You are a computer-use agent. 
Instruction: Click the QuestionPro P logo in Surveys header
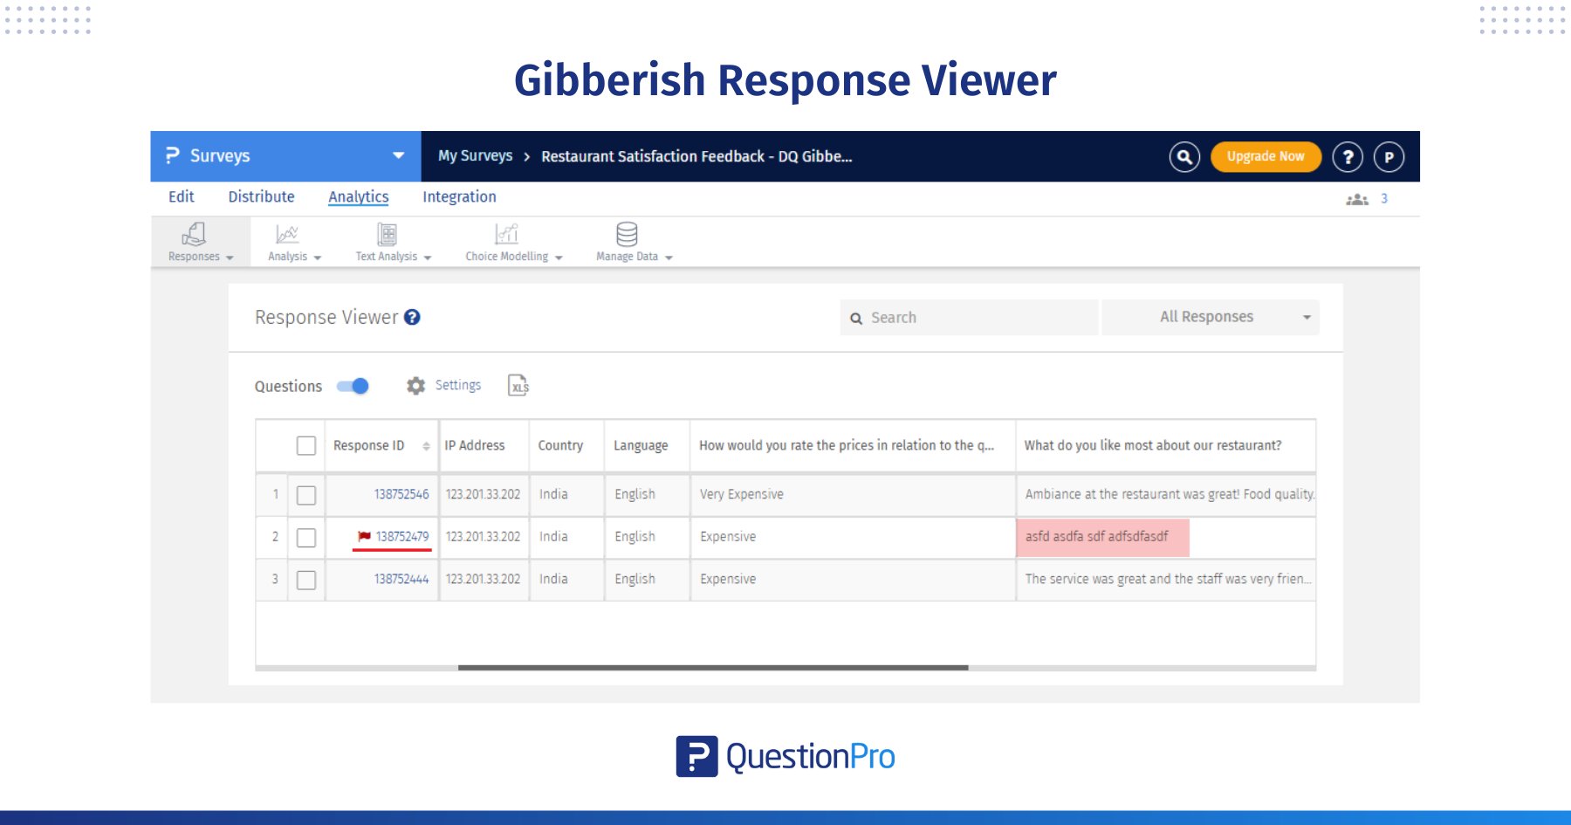pyautogui.click(x=173, y=155)
